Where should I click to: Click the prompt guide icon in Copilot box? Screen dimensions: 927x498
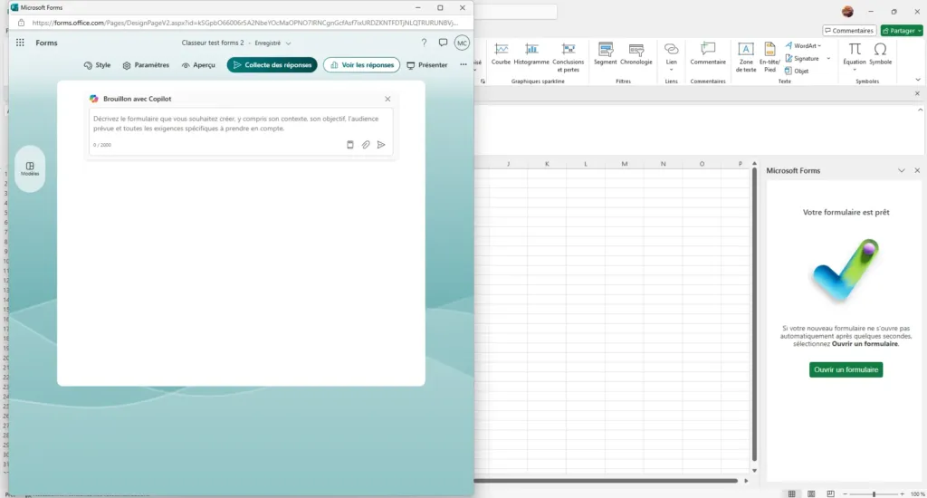point(350,144)
